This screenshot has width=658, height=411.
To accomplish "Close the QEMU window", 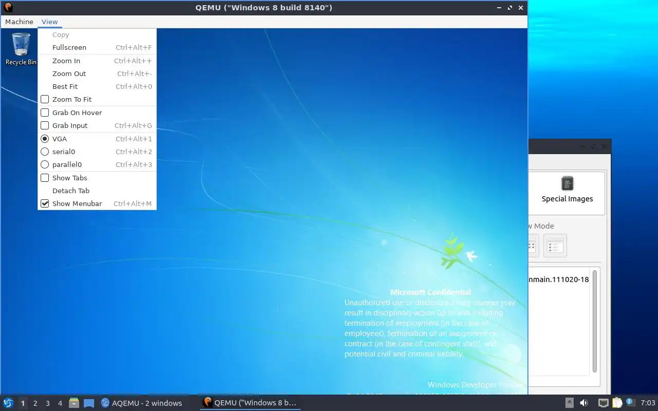I will [521, 8].
